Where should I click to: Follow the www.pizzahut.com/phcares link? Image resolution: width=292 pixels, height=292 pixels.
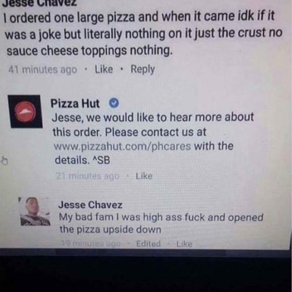(x=123, y=146)
